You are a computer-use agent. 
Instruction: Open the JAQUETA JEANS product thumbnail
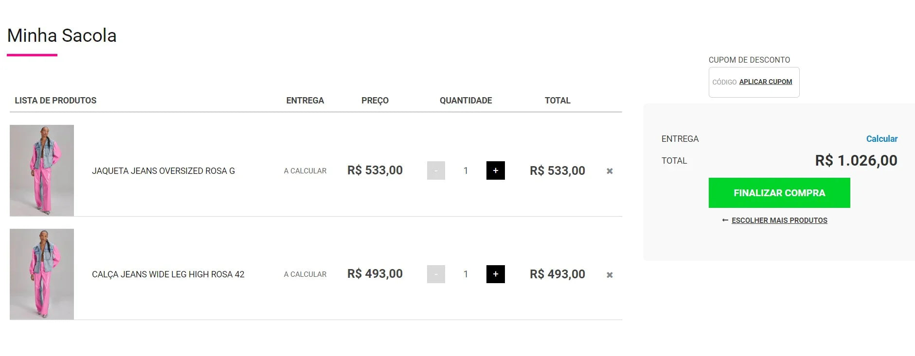coord(42,170)
